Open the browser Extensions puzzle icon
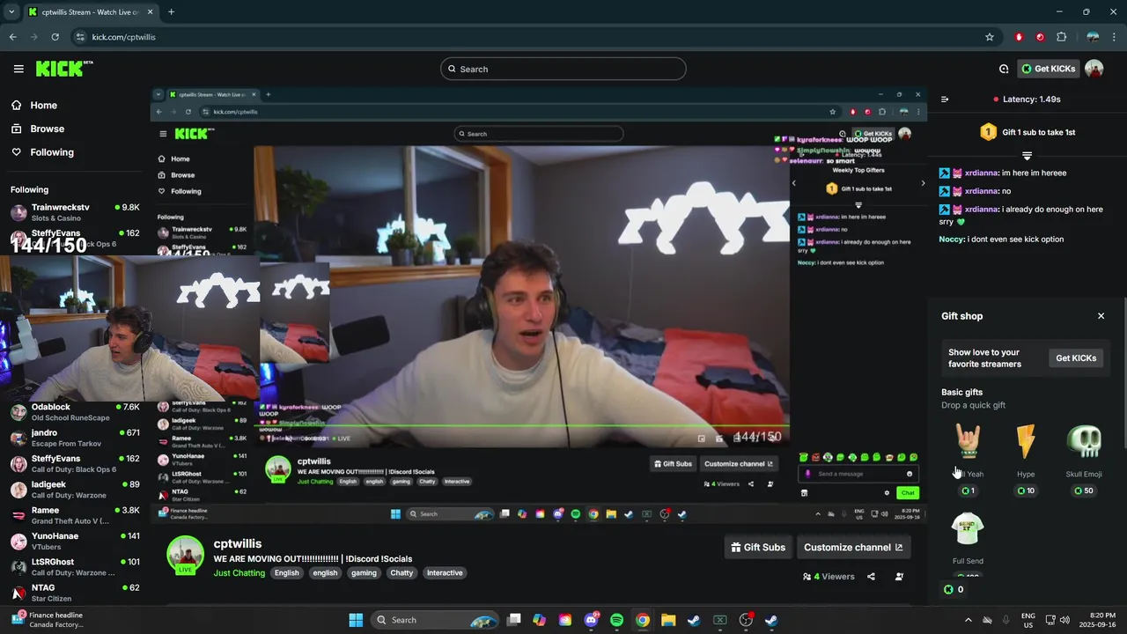1127x634 pixels. pos(1061,37)
